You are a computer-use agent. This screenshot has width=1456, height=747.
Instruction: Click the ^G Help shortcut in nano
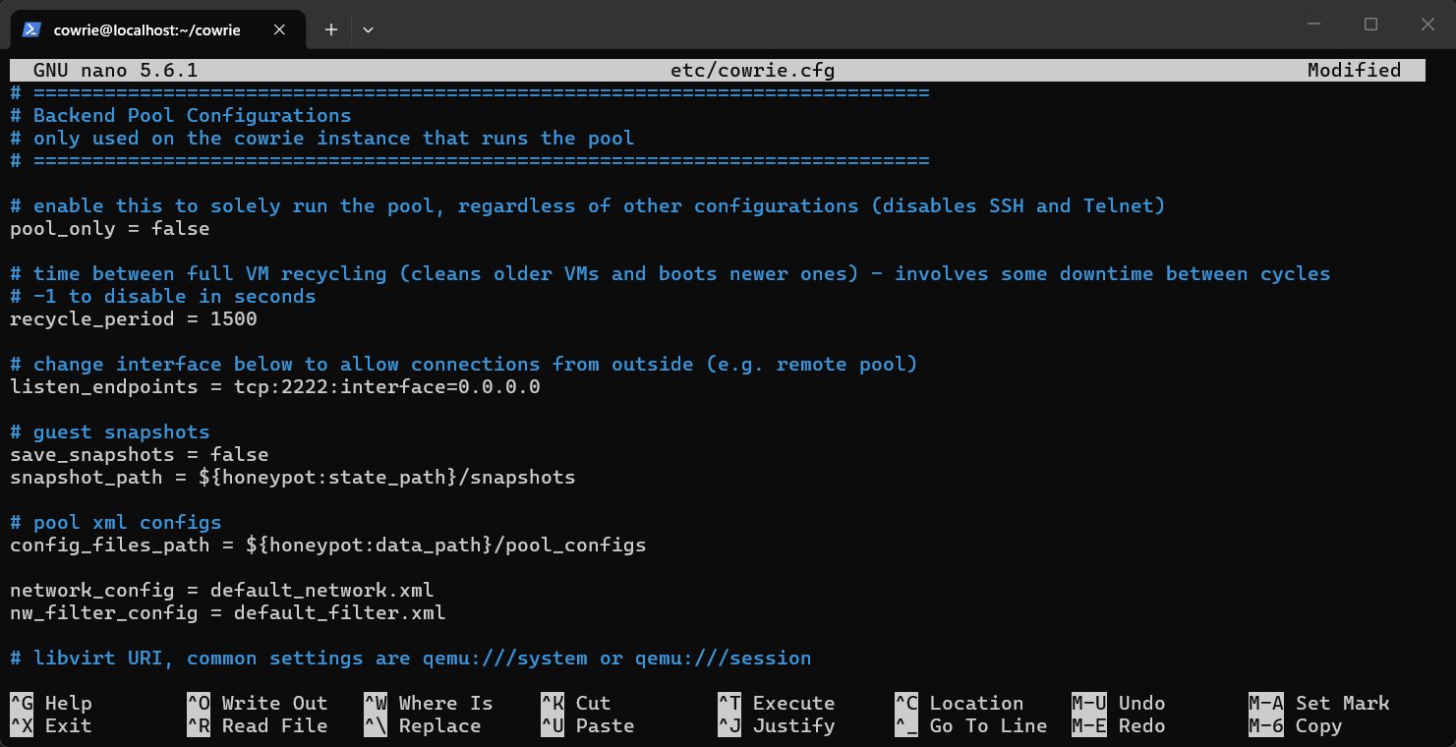point(51,704)
